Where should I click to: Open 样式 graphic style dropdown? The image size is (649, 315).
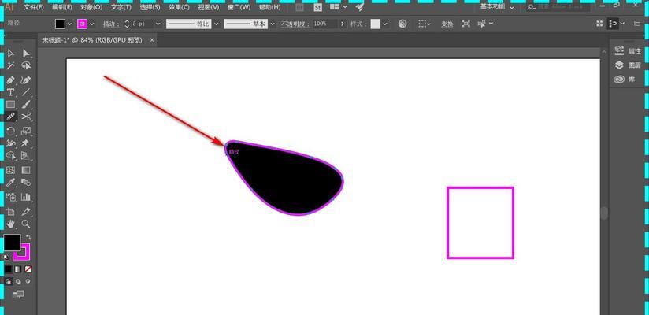pos(385,24)
